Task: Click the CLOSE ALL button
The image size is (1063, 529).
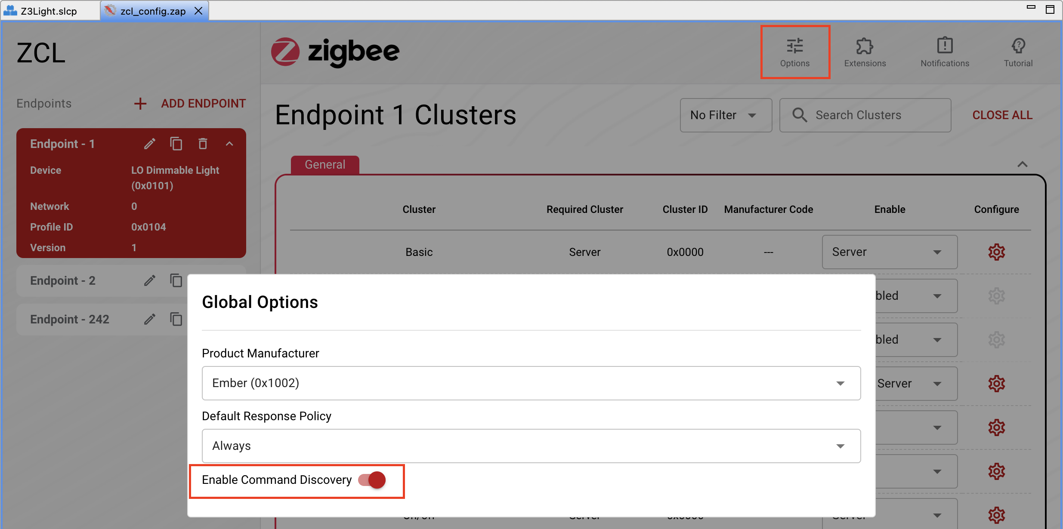Action: (x=1002, y=115)
